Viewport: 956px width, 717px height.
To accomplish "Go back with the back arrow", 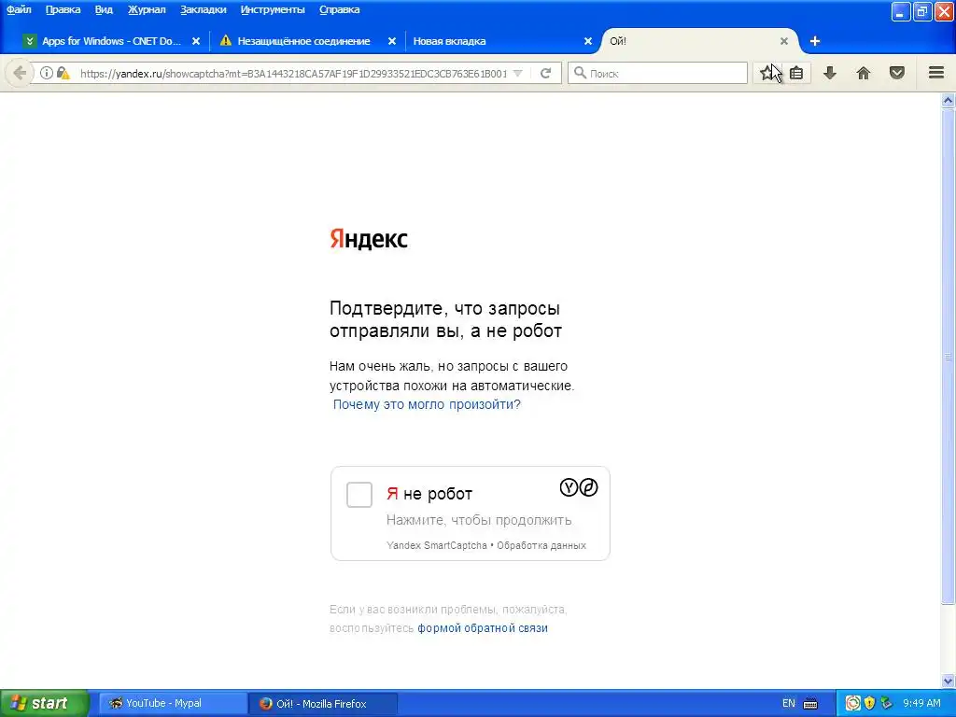I will coord(20,73).
